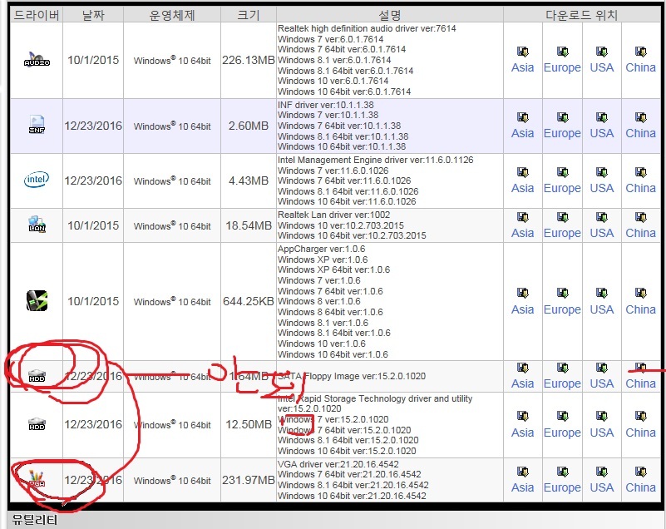
Task: Open China link for AppCharger
Action: point(640,309)
